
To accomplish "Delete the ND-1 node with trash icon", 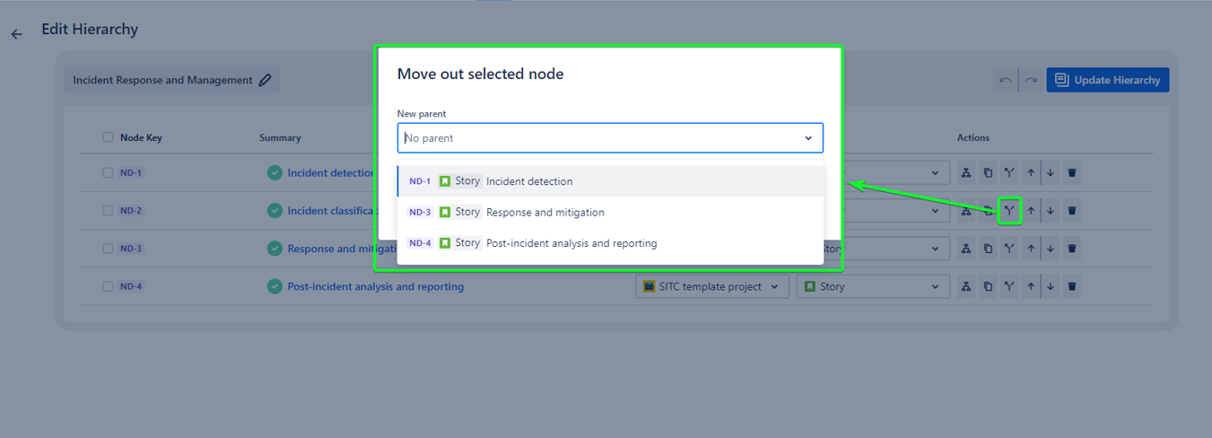I will 1072,173.
